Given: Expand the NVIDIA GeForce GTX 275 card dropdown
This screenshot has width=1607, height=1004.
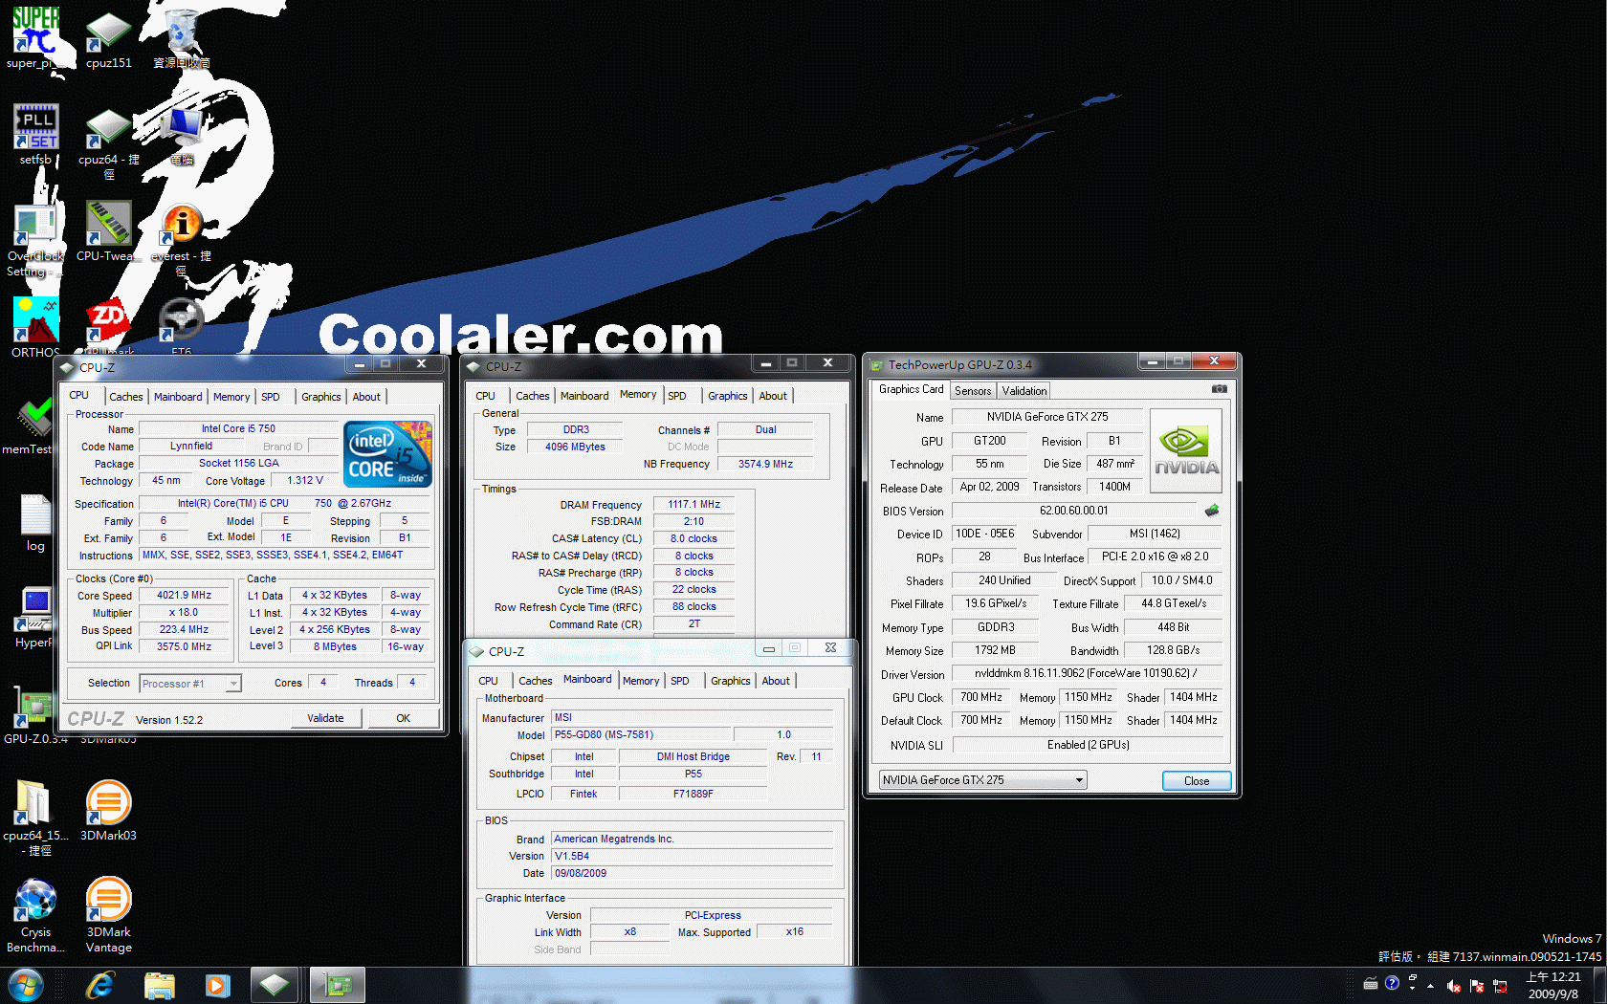Looking at the screenshot, I should pyautogui.click(x=982, y=780).
